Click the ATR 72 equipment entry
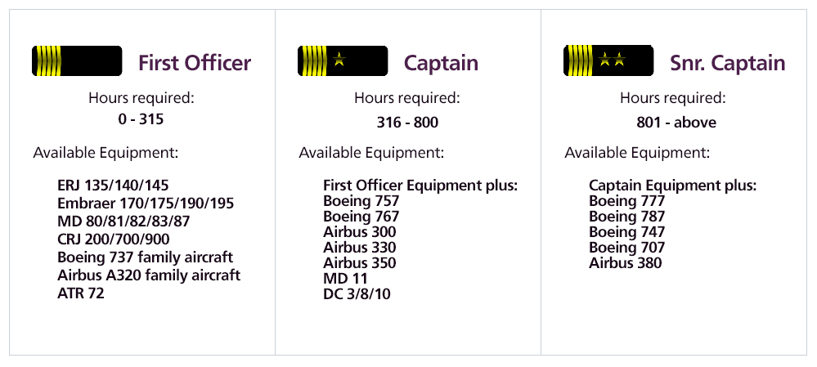 click(81, 293)
